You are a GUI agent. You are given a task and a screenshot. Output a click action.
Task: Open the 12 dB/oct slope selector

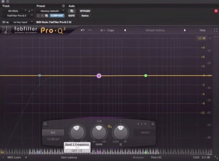pyautogui.click(x=53, y=139)
